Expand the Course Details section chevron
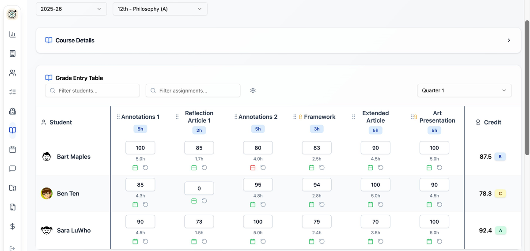 tap(509, 40)
